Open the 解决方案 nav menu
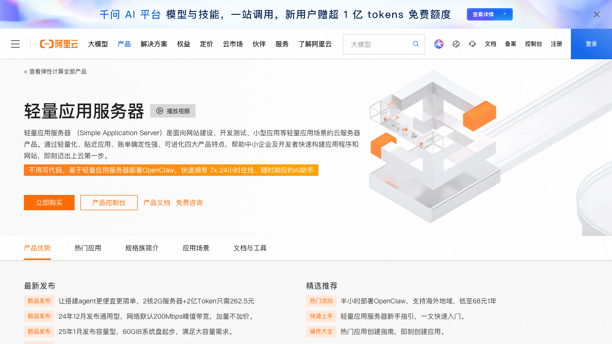Image resolution: width=612 pixels, height=344 pixels. pos(154,44)
